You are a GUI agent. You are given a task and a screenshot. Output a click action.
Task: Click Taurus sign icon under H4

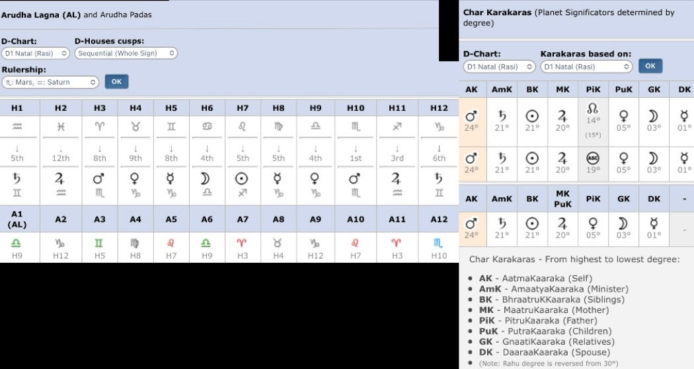[x=135, y=126]
